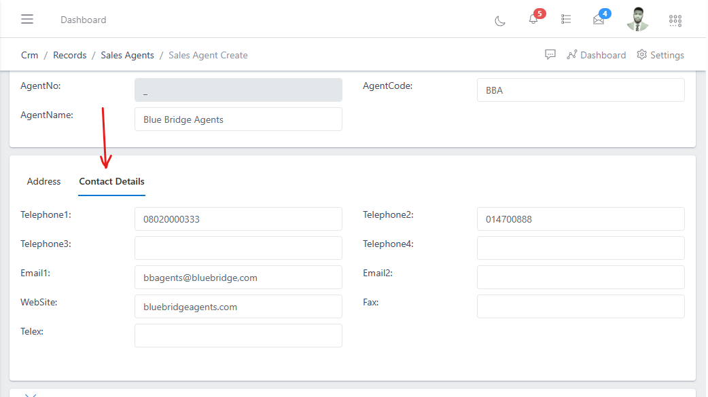The image size is (708, 397).
Task: Open the task list icon in the header
Action: coord(566,19)
